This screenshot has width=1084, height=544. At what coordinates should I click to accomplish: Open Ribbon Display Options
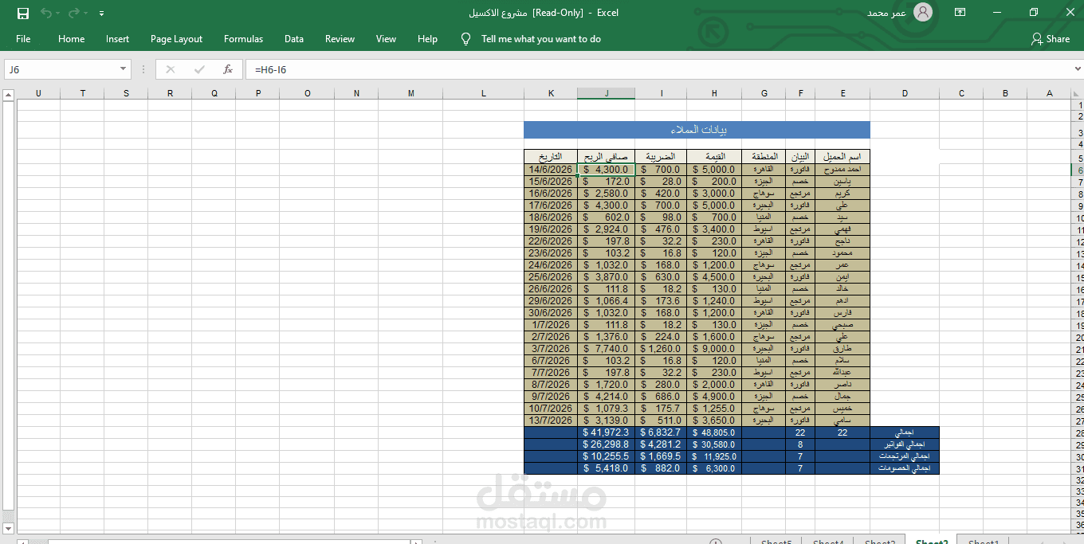(x=960, y=12)
